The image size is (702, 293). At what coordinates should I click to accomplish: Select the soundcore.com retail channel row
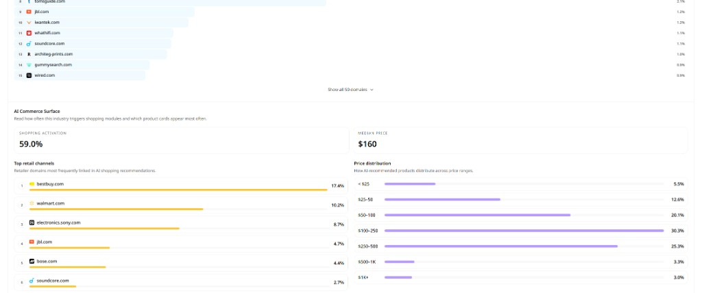[181, 282]
